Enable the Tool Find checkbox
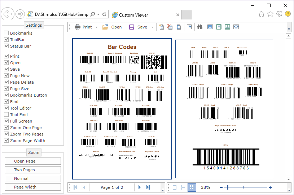 [6, 115]
